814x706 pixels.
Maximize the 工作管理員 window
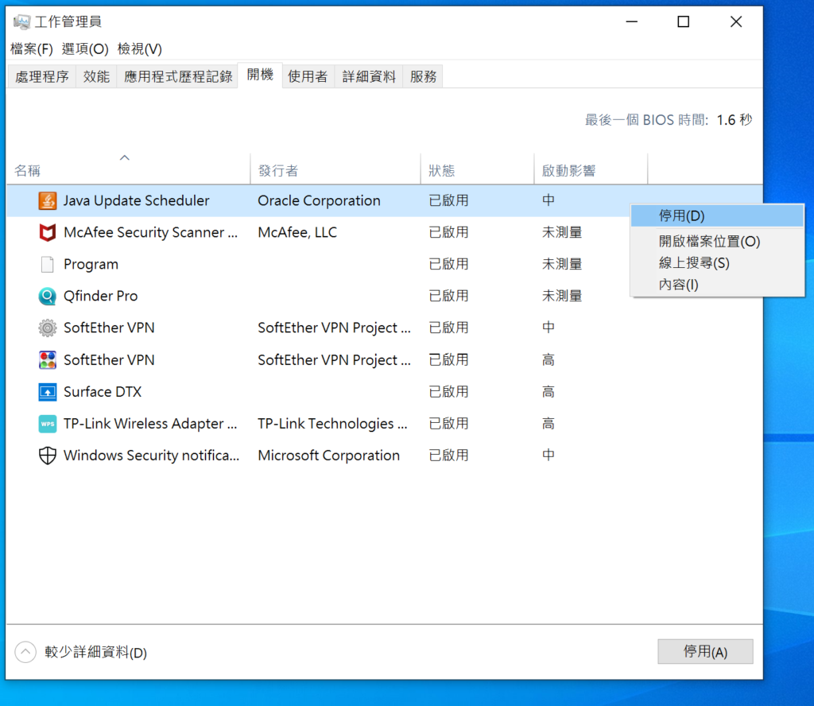tap(684, 21)
